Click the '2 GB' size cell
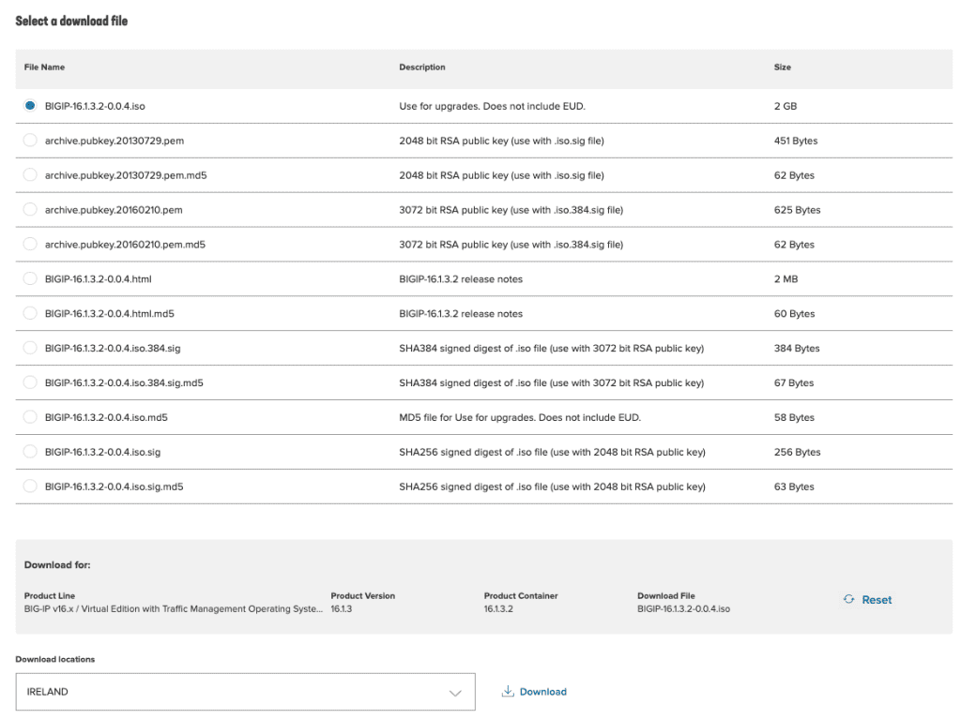Image resolution: width=961 pixels, height=719 pixels. tap(786, 106)
